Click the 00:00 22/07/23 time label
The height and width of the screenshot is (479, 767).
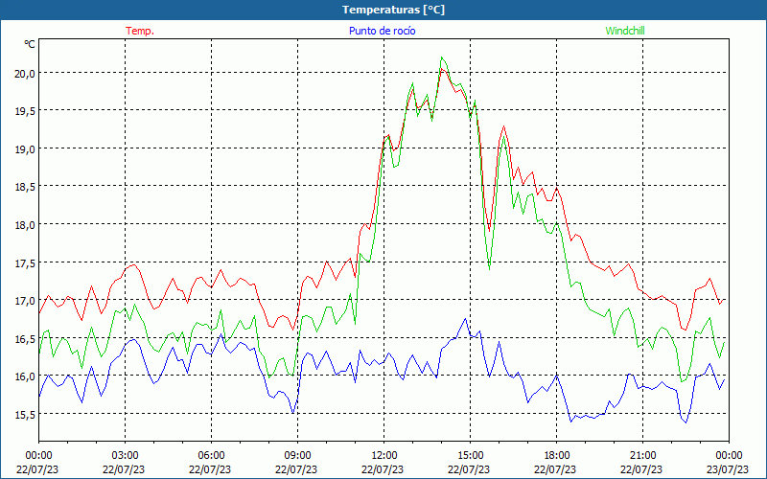click(x=37, y=463)
